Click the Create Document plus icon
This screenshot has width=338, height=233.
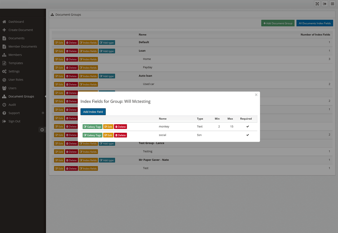click(4, 30)
